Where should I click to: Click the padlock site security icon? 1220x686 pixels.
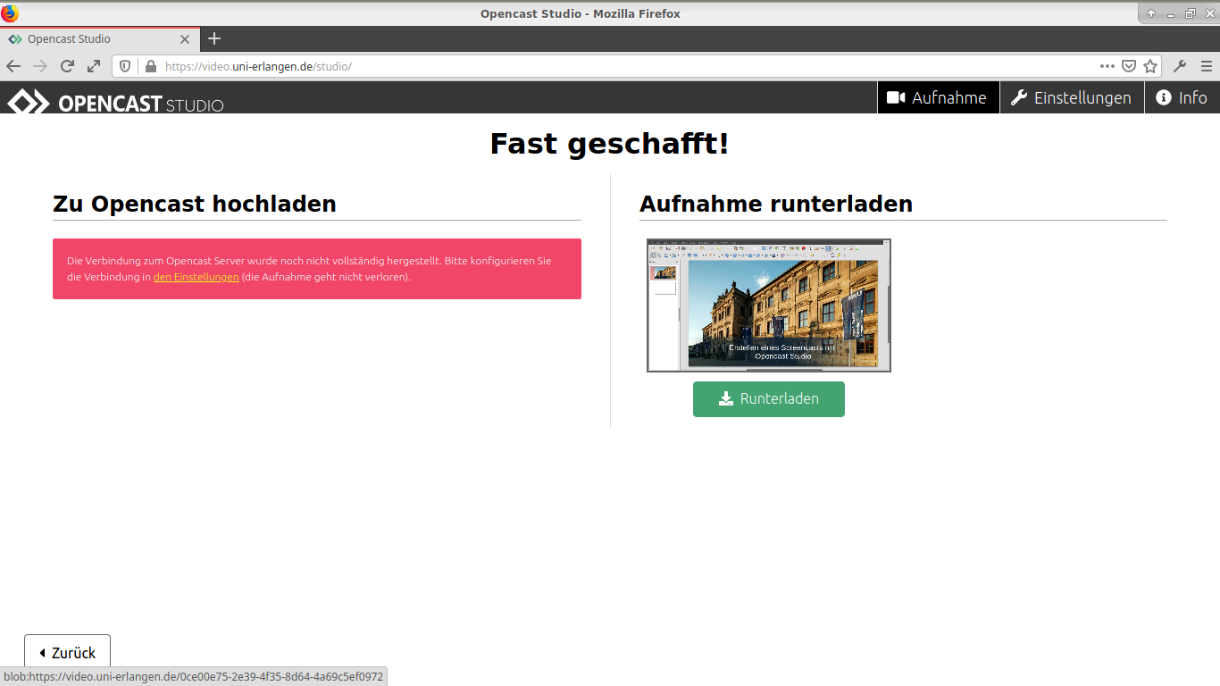(150, 66)
